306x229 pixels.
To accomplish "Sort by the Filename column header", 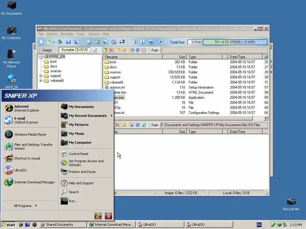I will click(133, 57).
